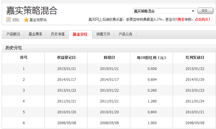Select the dividend value 0.260
216x129 pixels.
tap(152, 90)
